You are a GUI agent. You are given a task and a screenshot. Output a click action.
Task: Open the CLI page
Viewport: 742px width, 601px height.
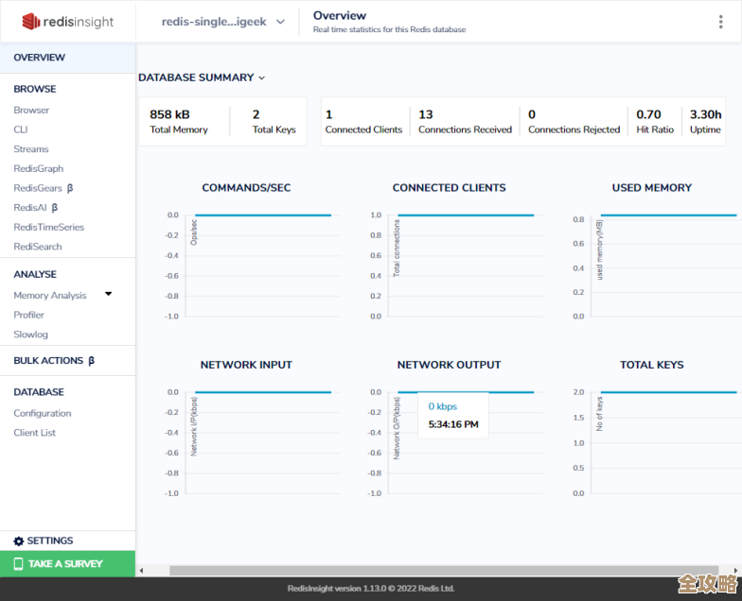coord(21,129)
